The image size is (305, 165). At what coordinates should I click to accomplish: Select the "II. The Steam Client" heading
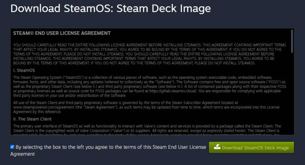[x=32, y=119]
